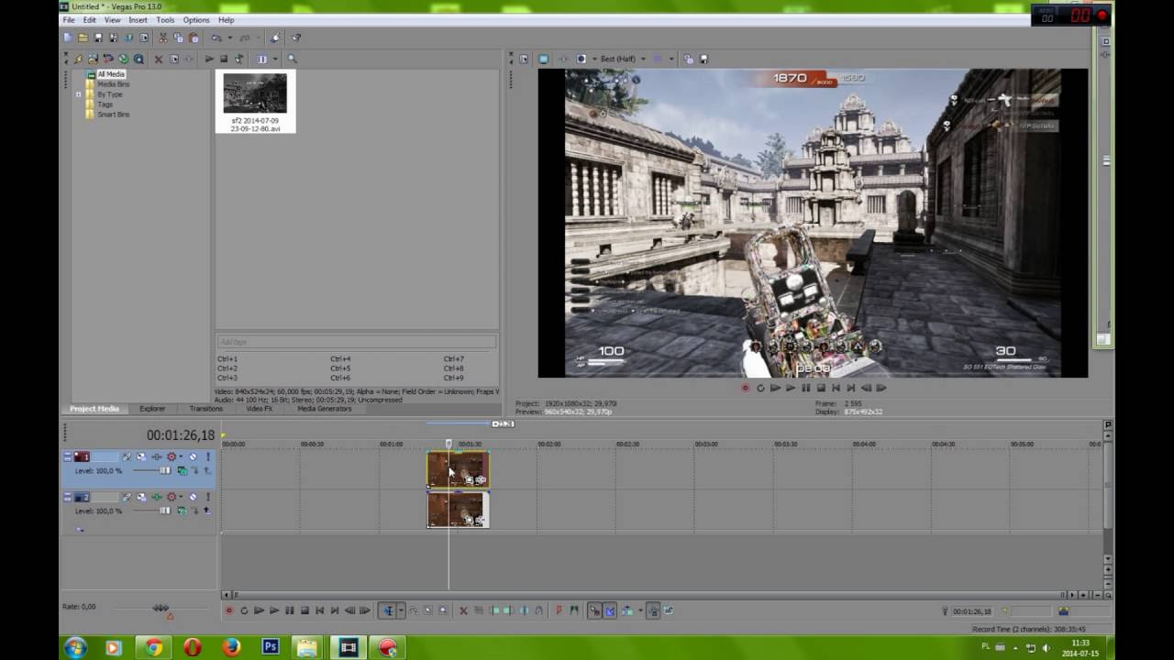Screen dimensions: 1174x660
Task: Toggle Mute on video track 1
Action: [193, 456]
